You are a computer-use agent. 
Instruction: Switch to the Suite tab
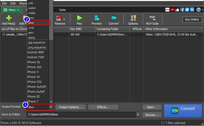pos(62,10)
